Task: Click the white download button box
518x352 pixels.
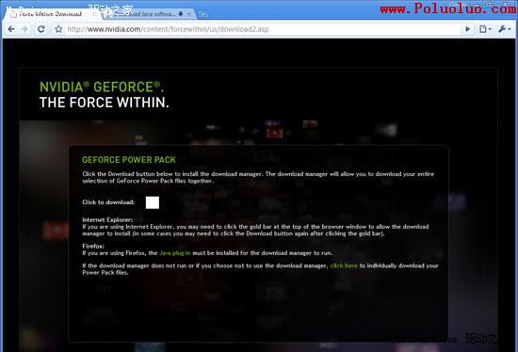Action: point(153,202)
